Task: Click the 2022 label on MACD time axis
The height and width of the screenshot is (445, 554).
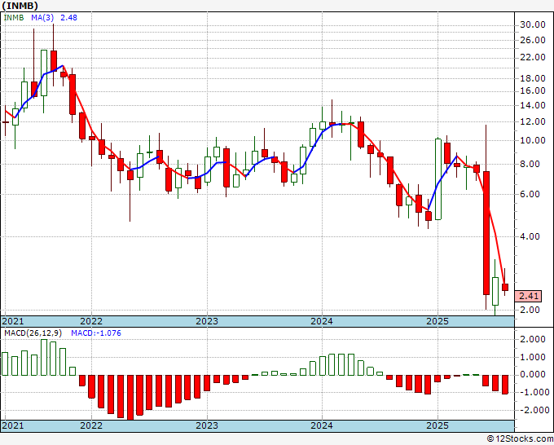Action: tap(91, 425)
